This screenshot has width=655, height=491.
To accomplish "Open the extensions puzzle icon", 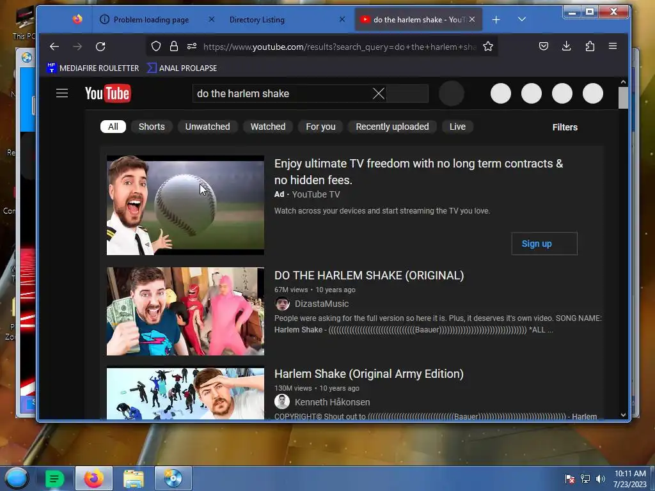I will [x=590, y=46].
